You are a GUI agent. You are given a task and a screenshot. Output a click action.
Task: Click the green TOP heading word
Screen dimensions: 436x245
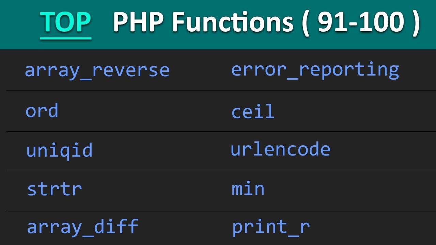pos(66,22)
